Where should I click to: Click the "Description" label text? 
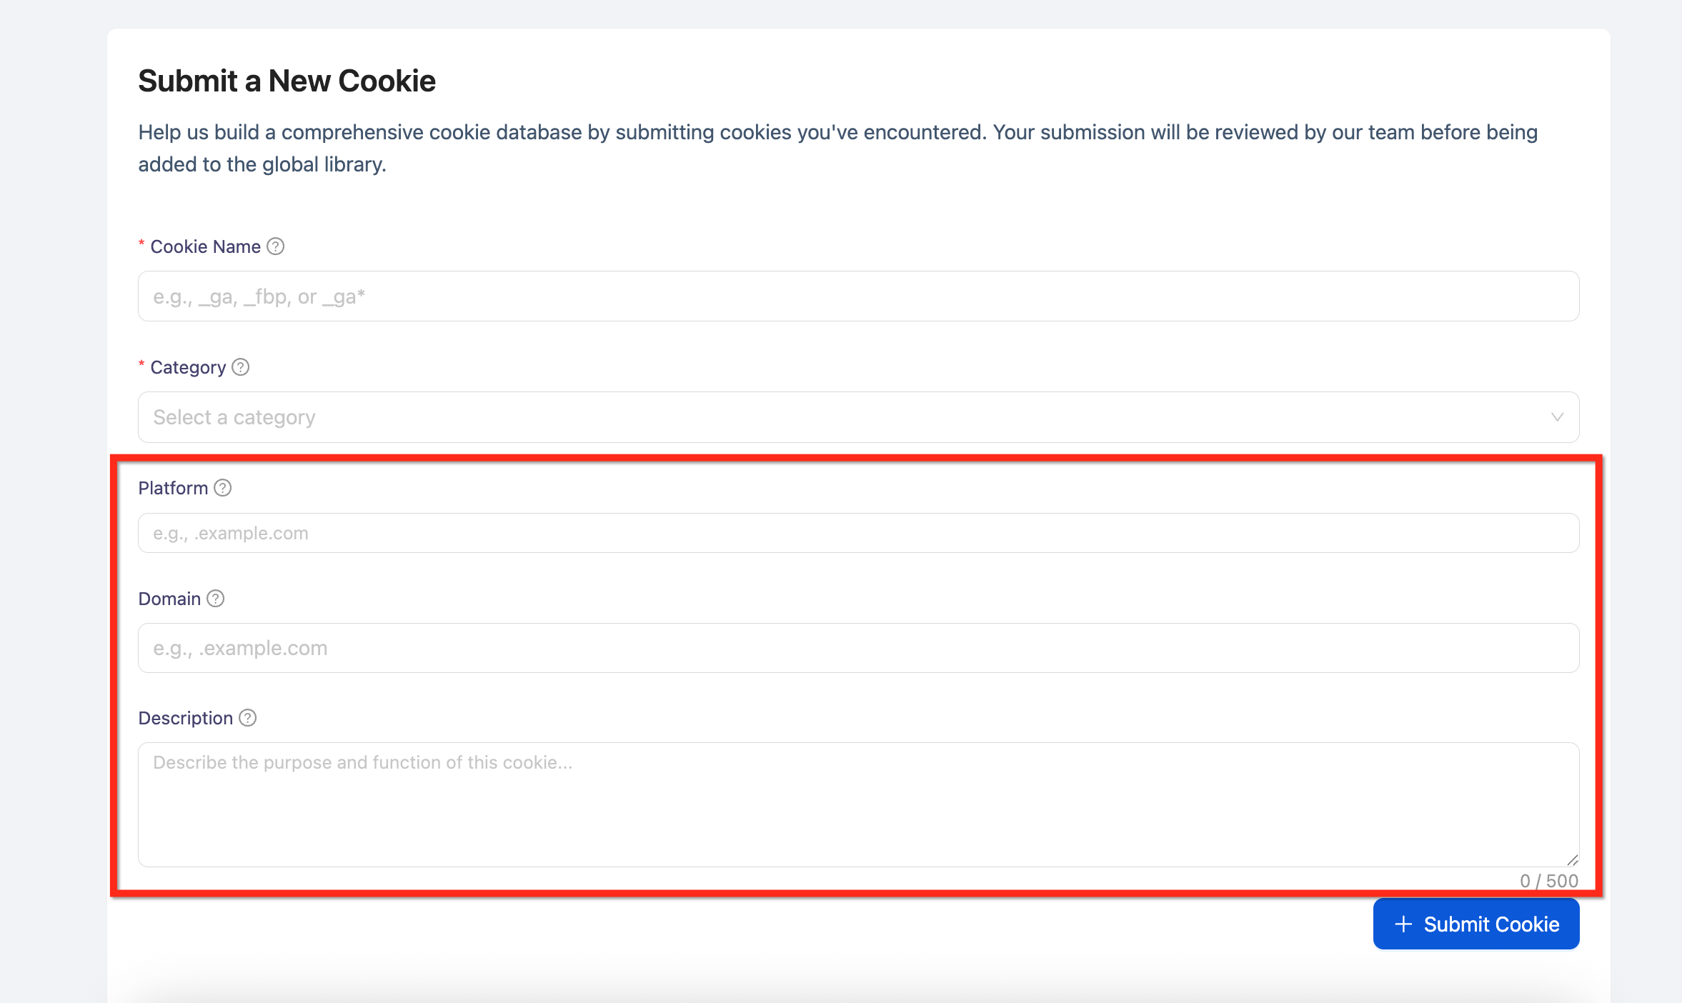coord(186,718)
